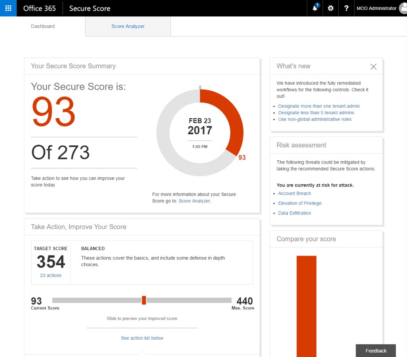Open the settings gear menu

(330, 8)
